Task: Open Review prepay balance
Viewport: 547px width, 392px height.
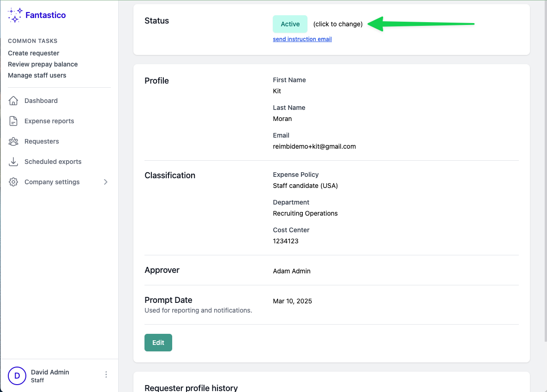Action: pyautogui.click(x=42, y=64)
